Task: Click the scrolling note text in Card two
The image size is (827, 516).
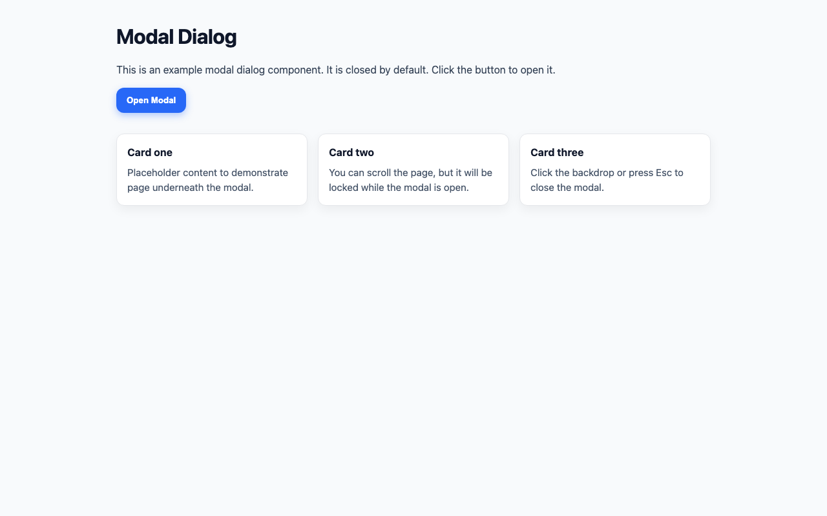Action: pos(410,180)
